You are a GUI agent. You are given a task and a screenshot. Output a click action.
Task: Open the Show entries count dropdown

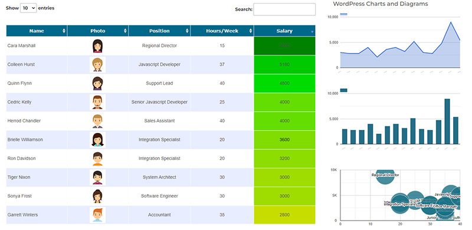[28, 8]
